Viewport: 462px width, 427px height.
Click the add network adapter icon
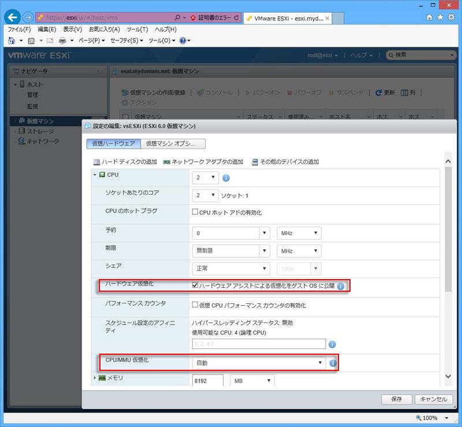[x=166, y=162]
